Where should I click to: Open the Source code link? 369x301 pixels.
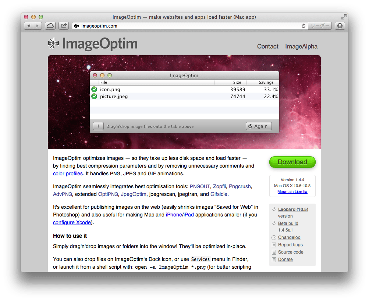291,252
